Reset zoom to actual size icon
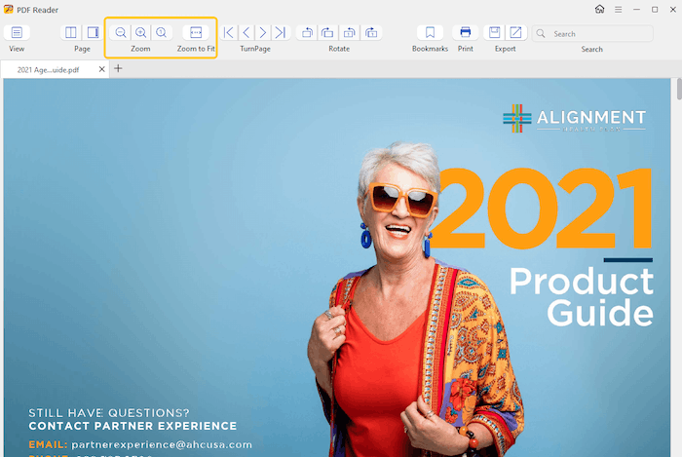The image size is (682, 457). pyautogui.click(x=161, y=32)
